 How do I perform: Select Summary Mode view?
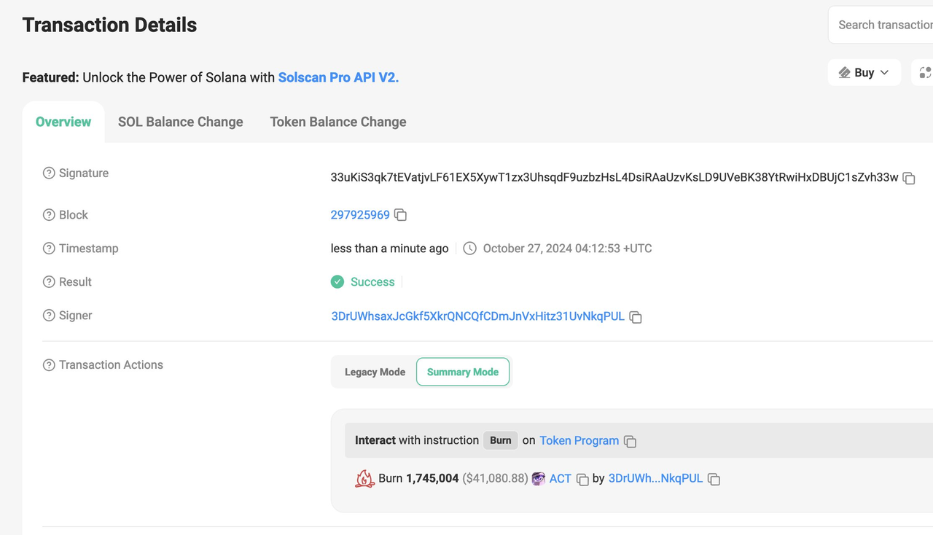[463, 372]
